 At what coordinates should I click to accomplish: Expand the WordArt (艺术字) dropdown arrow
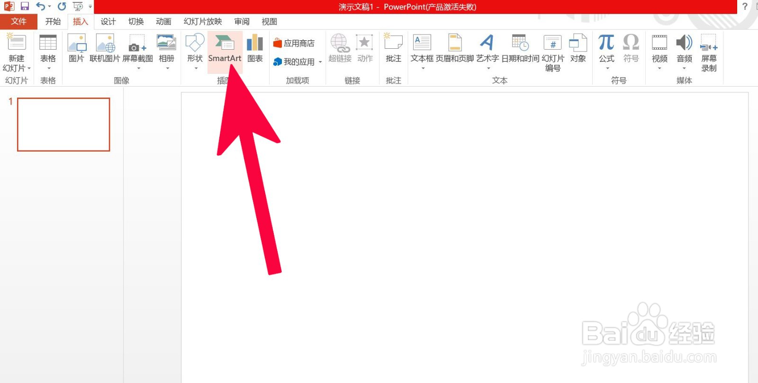(x=488, y=68)
